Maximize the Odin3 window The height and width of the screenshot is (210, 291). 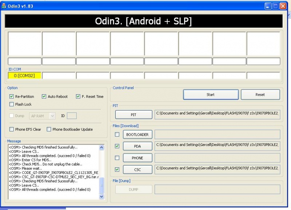(275, 6)
